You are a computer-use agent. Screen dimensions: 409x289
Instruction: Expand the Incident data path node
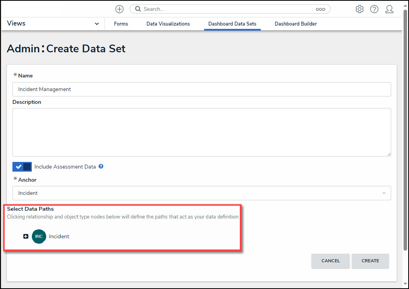pyautogui.click(x=26, y=236)
